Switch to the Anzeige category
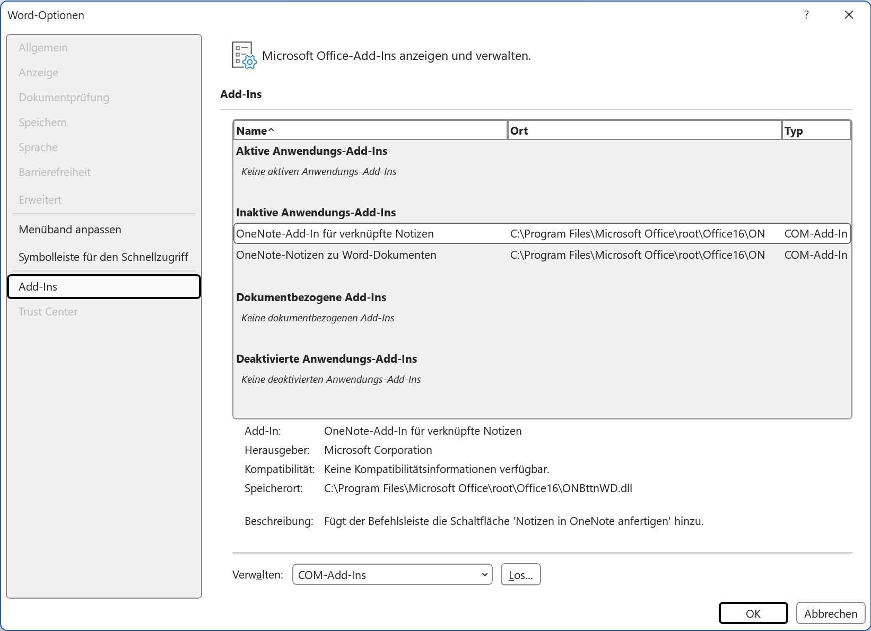Viewport: 871px width, 631px height. (x=38, y=73)
